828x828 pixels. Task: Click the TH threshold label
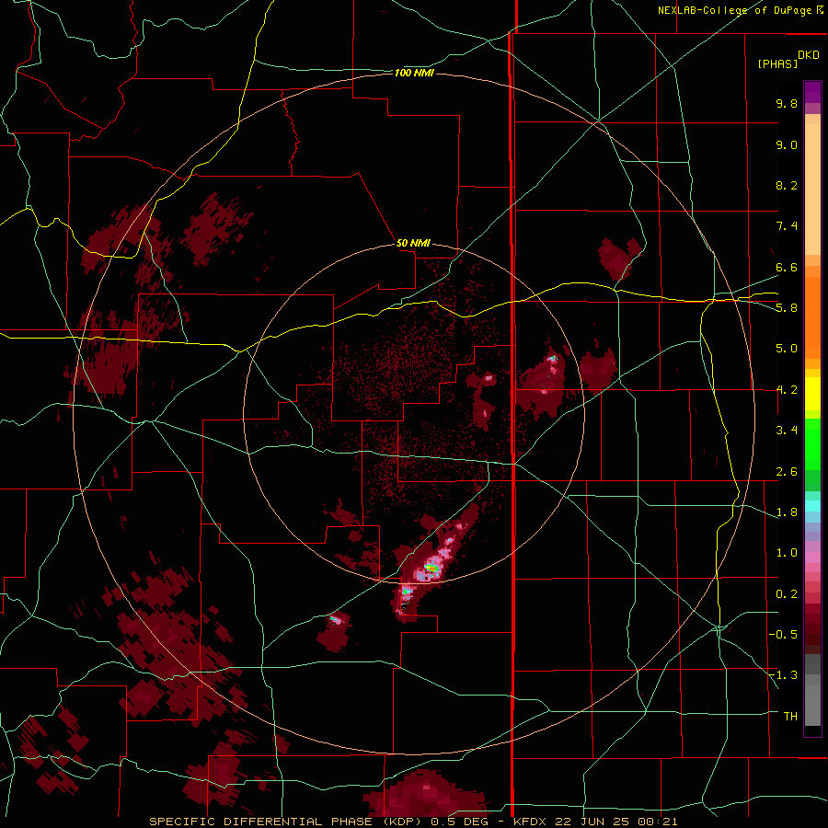(790, 717)
